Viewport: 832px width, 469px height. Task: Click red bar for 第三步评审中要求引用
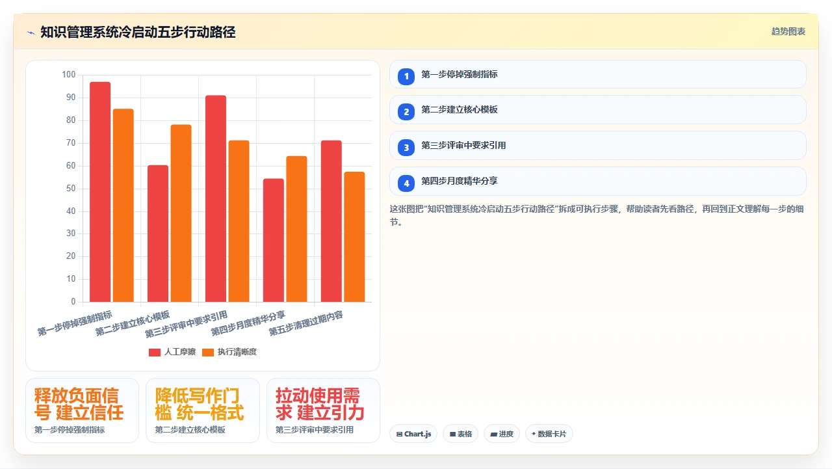click(216, 198)
